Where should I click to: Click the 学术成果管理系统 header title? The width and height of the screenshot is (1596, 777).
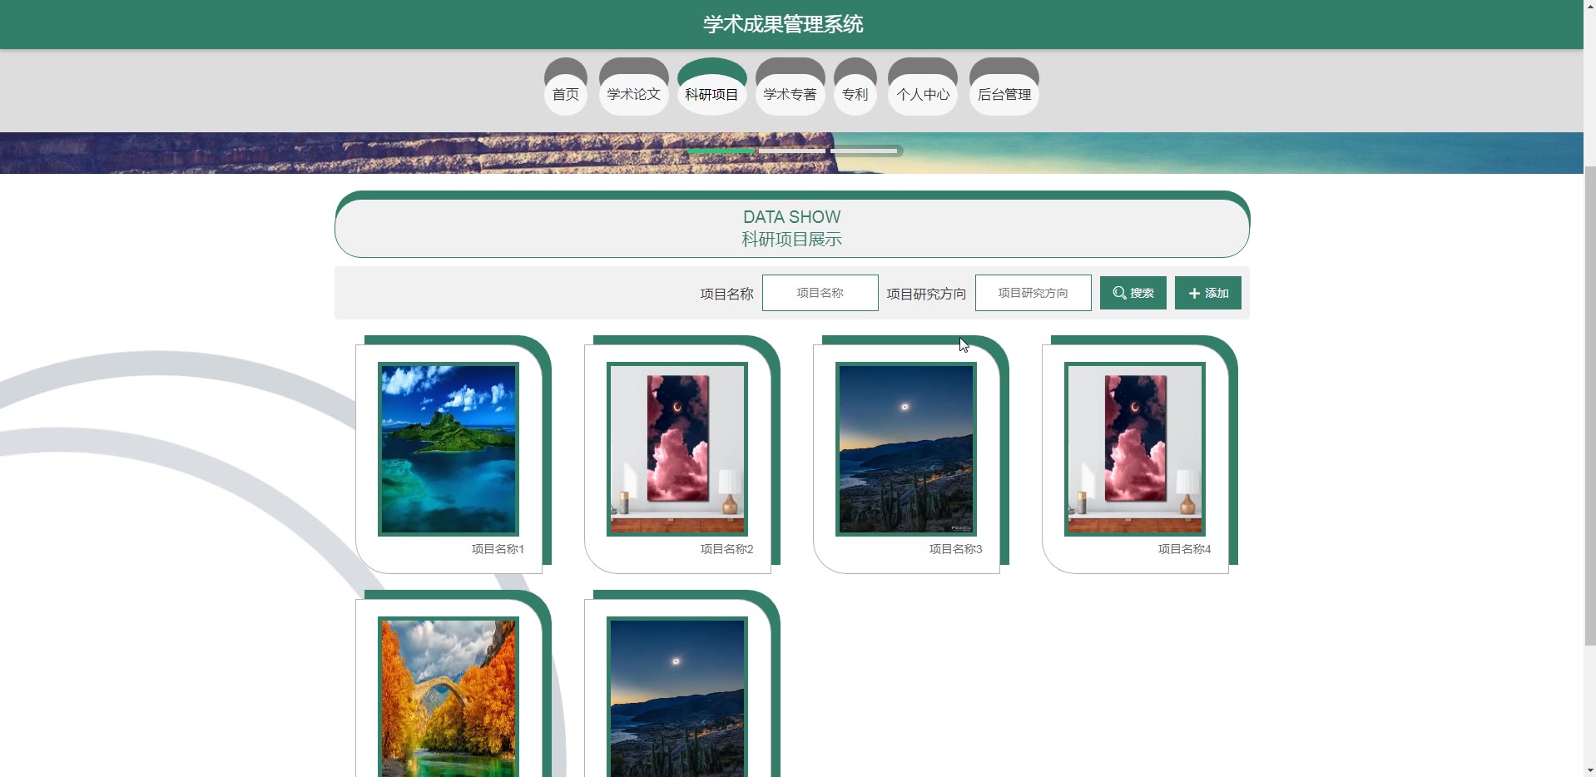tap(783, 24)
